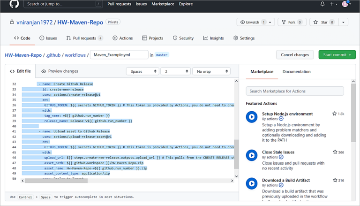Star the Setup Node.js environment action
This screenshot has height=206, width=360.
[335, 114]
